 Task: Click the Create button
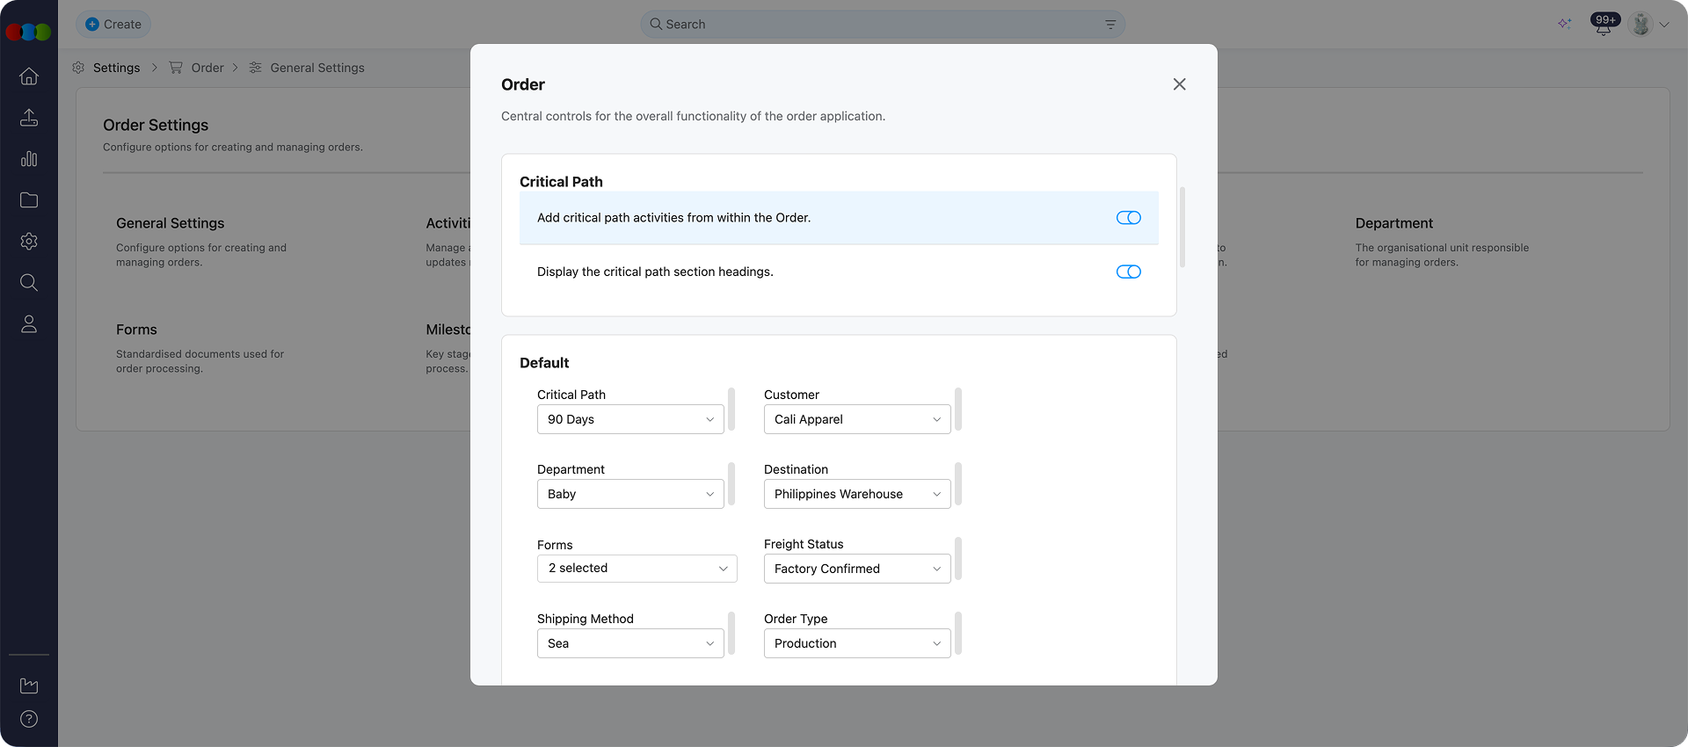tap(113, 25)
